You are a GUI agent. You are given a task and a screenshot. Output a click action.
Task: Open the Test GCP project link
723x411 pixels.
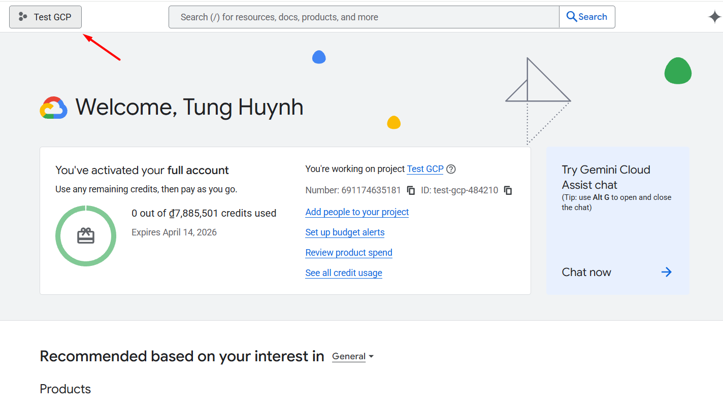point(425,169)
